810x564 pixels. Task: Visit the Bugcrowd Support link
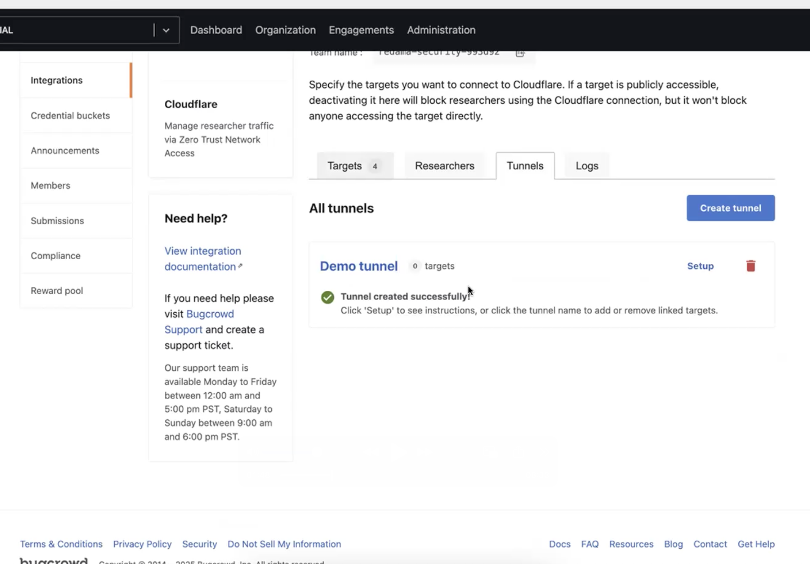199,321
